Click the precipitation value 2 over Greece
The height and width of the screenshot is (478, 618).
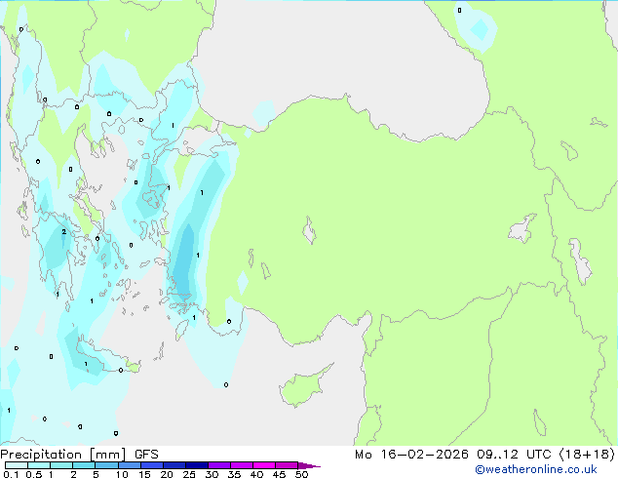point(64,232)
